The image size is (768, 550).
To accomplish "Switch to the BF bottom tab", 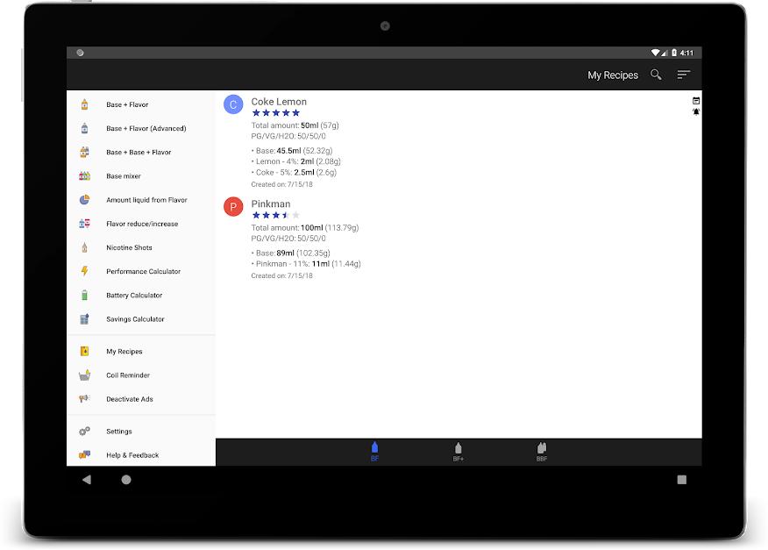I will pyautogui.click(x=374, y=452).
